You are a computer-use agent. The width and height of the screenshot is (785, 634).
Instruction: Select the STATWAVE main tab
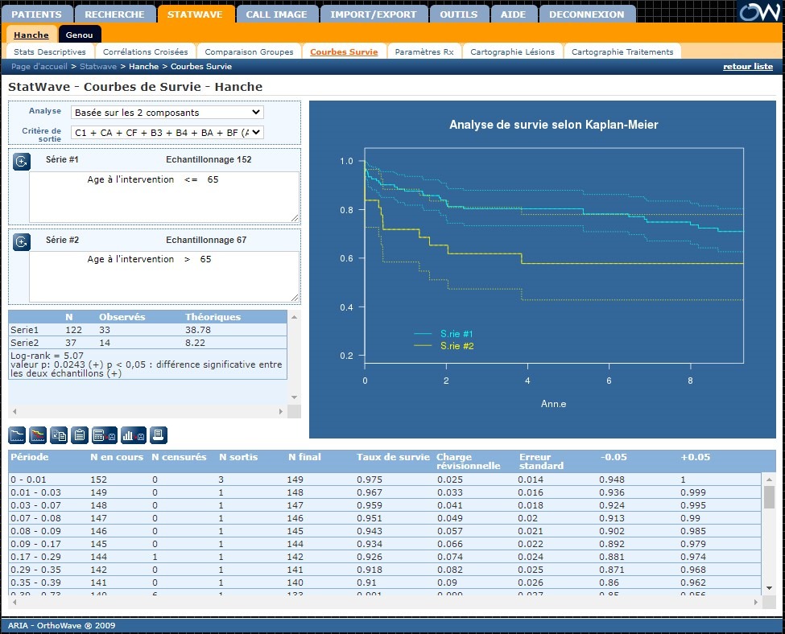(x=196, y=14)
